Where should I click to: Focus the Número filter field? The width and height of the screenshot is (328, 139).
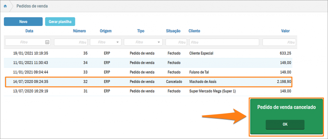tap(71, 42)
